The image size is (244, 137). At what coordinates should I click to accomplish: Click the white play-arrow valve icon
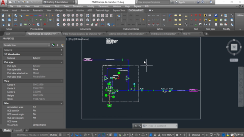(164, 20)
